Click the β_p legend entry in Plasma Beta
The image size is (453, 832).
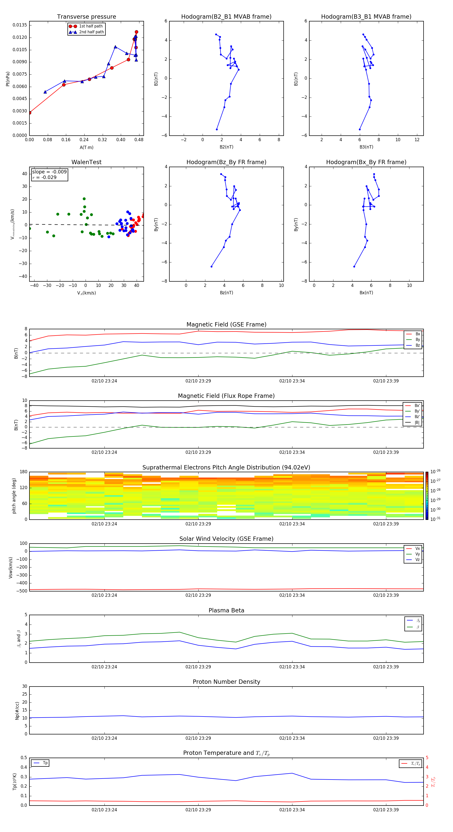(413, 621)
